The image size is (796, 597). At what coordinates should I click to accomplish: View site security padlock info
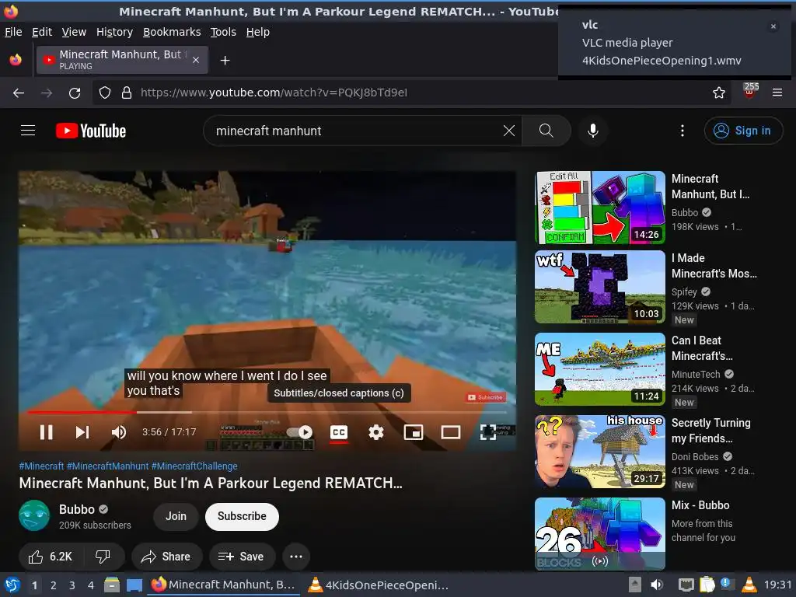coord(127,93)
